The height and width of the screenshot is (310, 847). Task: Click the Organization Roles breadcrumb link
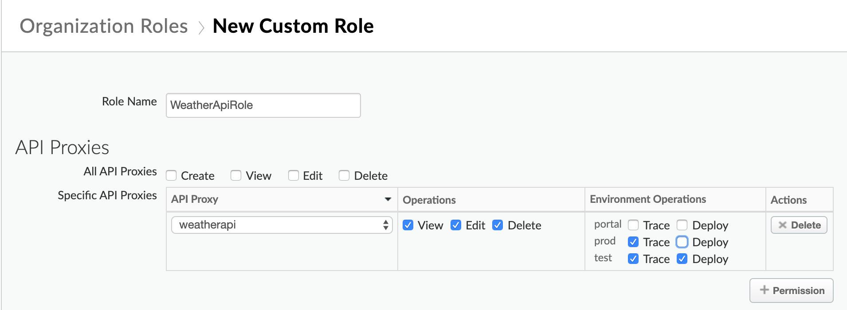pyautogui.click(x=104, y=26)
